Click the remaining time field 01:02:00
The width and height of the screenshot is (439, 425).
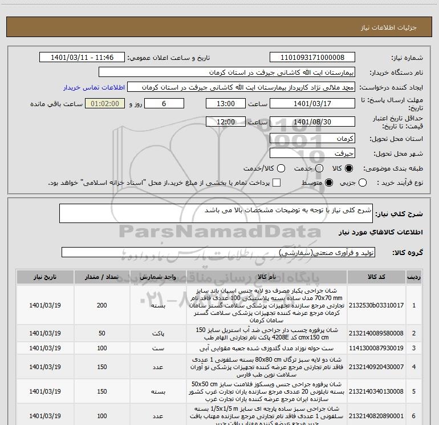tap(105, 103)
